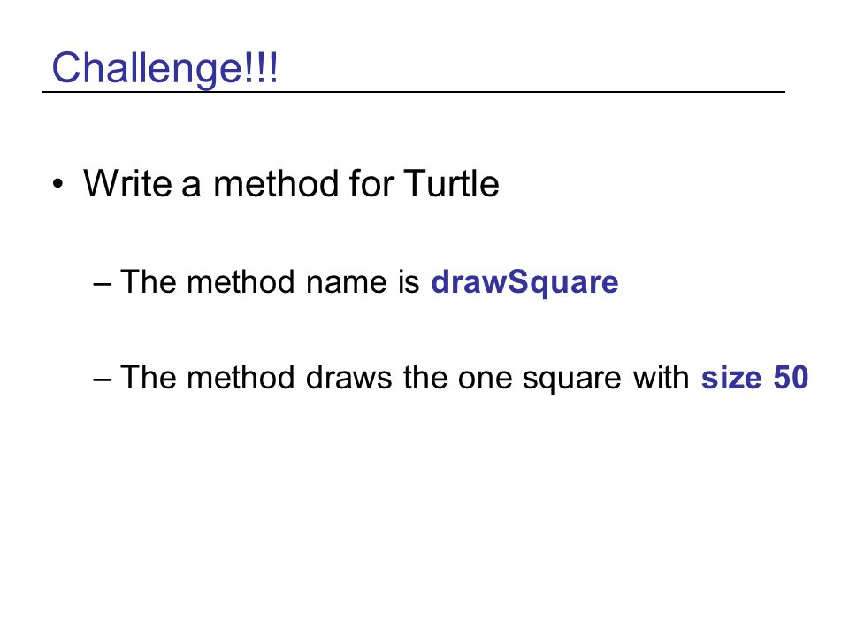
Task: Click the word "with" before "size 50"
Action: (x=661, y=377)
